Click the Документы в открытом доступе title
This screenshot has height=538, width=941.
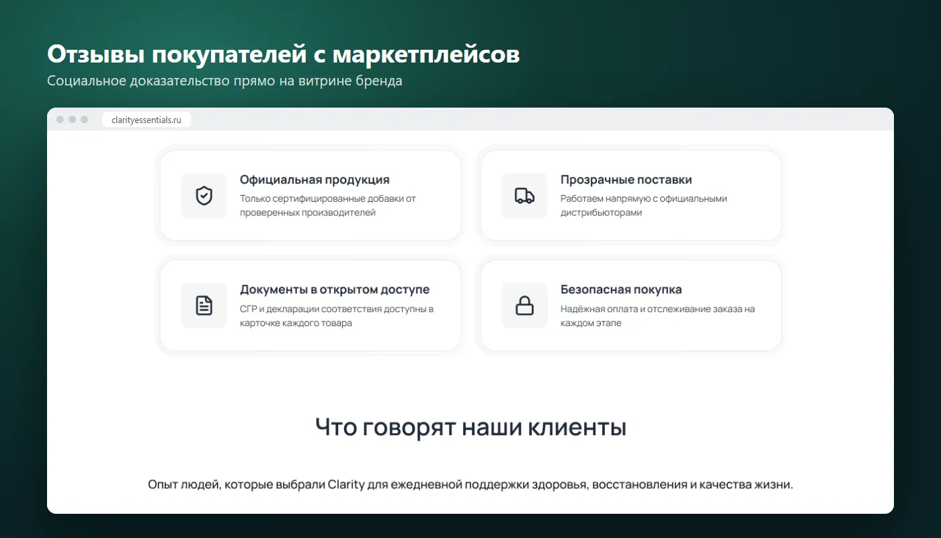(x=335, y=289)
